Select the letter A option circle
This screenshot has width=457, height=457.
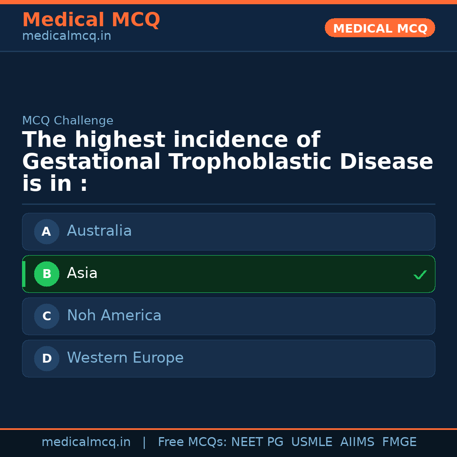[47, 231]
